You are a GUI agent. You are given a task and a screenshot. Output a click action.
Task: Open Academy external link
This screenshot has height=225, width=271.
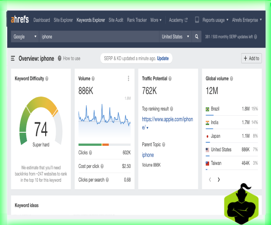coord(178,20)
